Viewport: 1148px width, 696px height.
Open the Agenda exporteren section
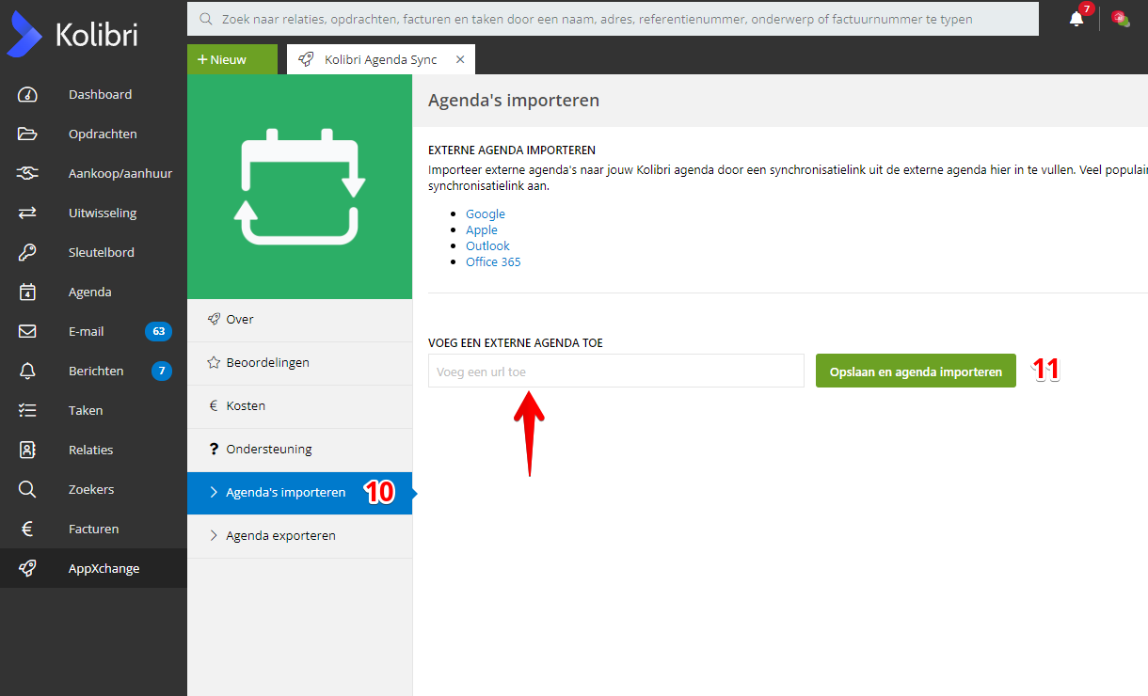(299, 536)
